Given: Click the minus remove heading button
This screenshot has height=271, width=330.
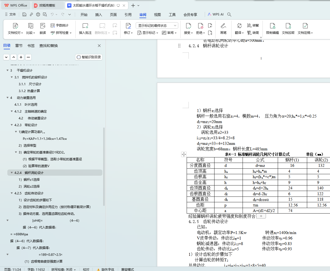Looking at the screenshot, I should point(28,57).
